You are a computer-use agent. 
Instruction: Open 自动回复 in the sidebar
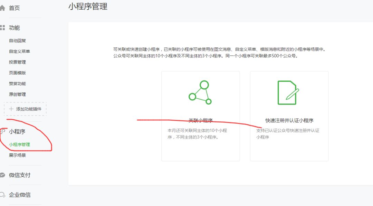pyautogui.click(x=17, y=41)
